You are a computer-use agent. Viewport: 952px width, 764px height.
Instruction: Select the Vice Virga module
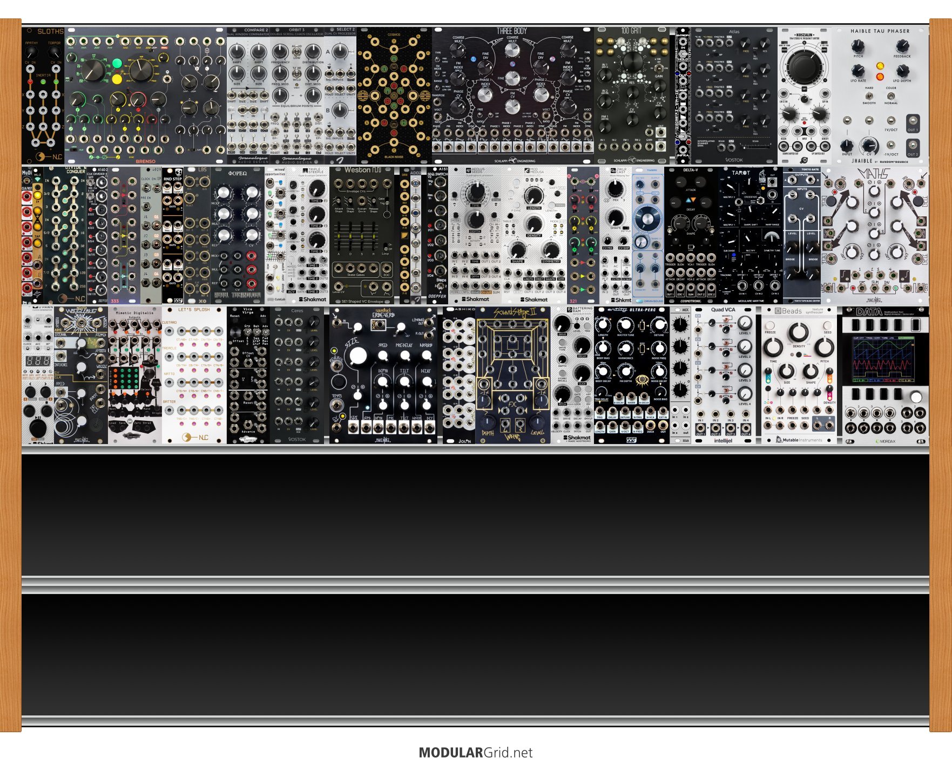[248, 375]
